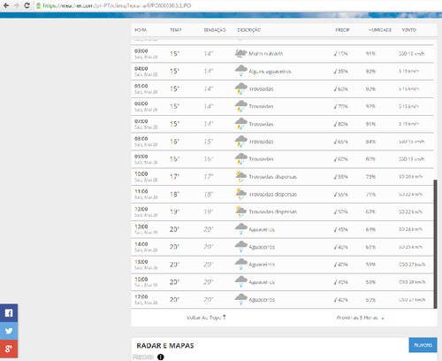Screen dimensions: 442x361
Task: Click the precipitation drop icon at 07:00
Action: (x=335, y=124)
